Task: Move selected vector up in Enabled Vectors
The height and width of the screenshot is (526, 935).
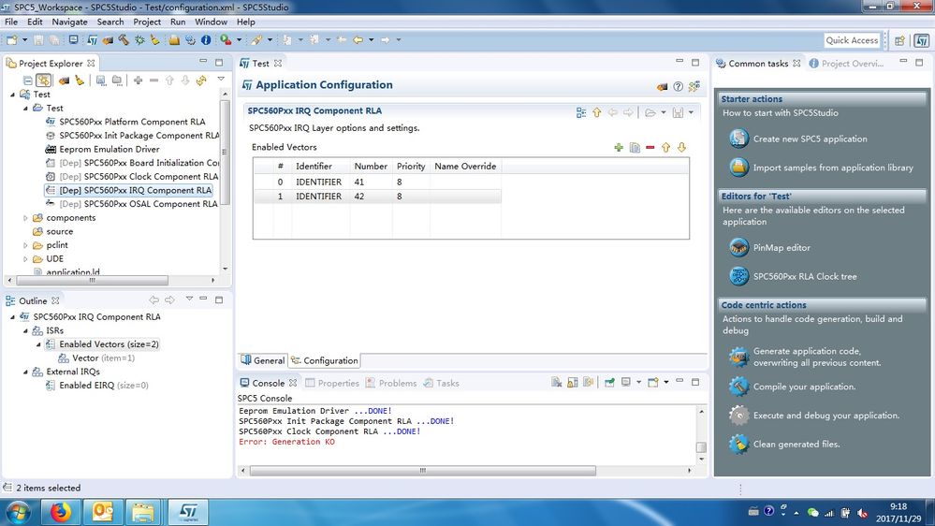Action: [x=665, y=147]
